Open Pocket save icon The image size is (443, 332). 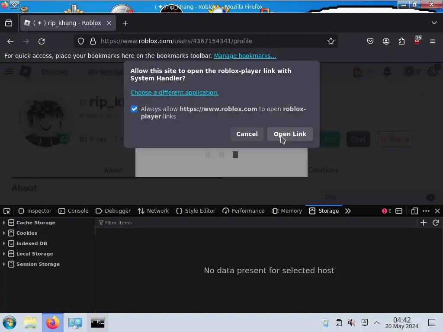(370, 41)
